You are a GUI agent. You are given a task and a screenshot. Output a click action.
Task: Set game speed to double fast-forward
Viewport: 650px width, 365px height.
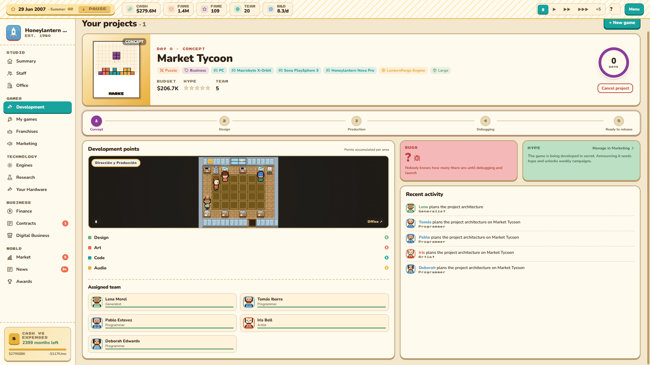567,9
